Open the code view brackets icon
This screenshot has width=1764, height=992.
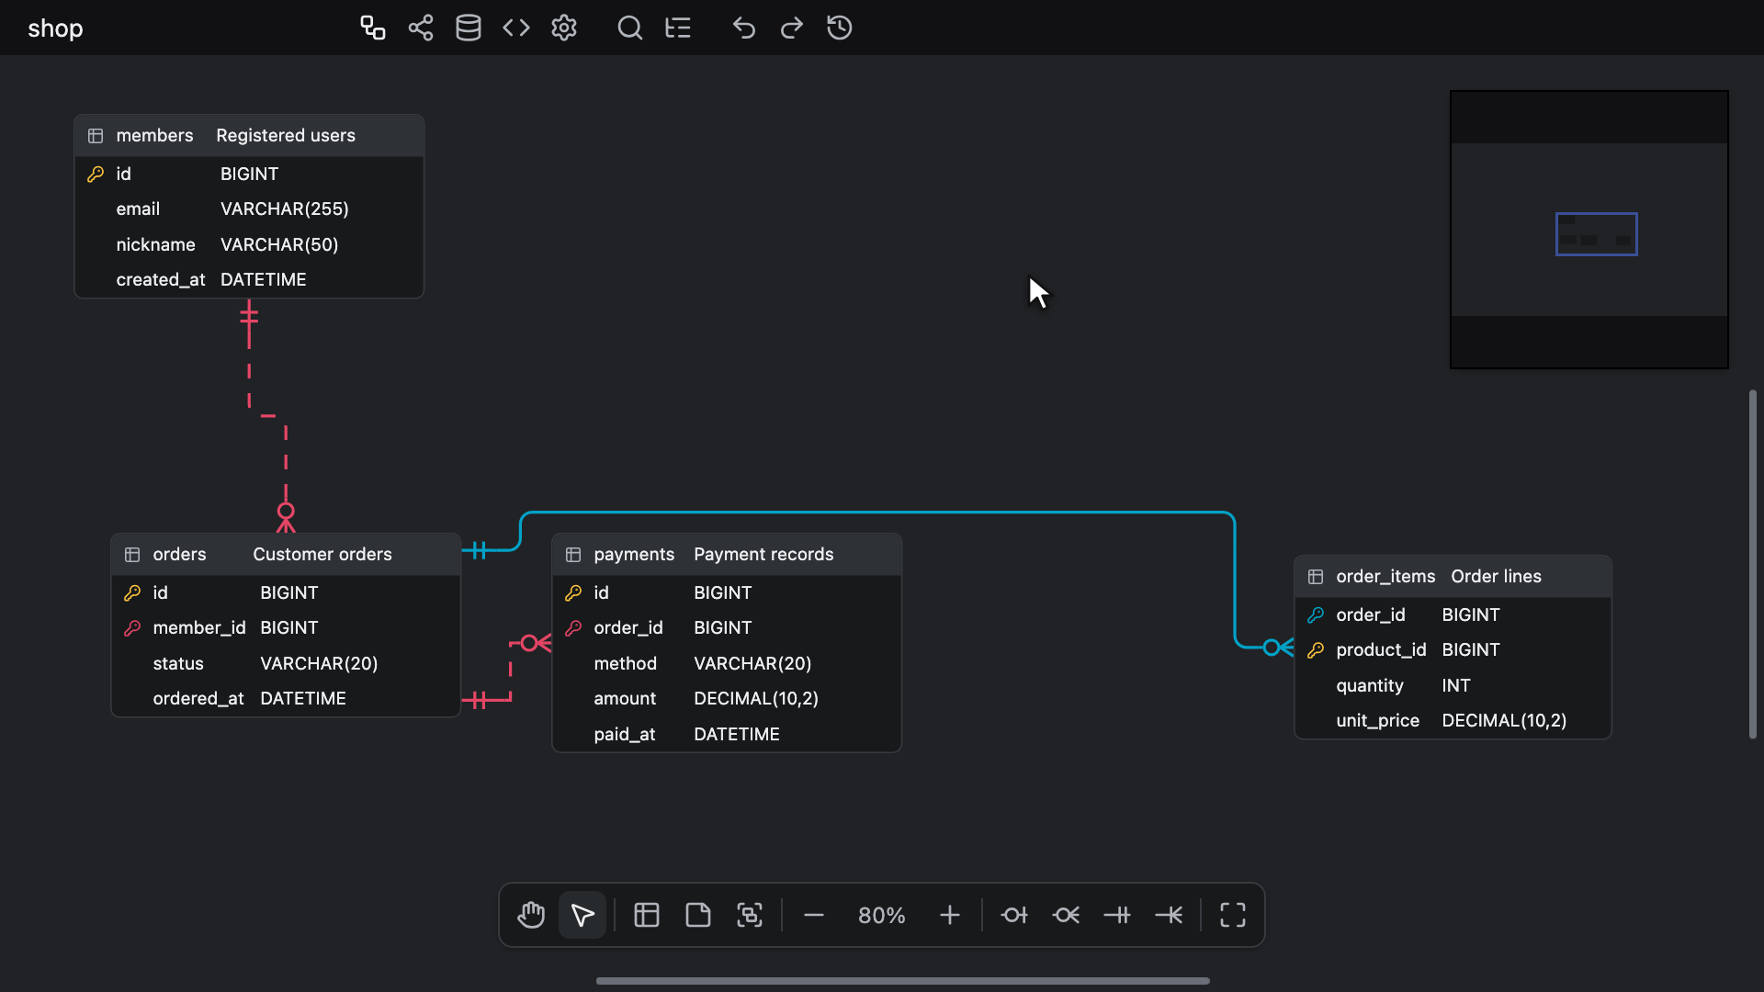pyautogui.click(x=516, y=28)
